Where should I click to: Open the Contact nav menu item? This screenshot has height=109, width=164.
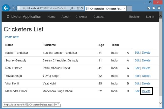coord(98,17)
